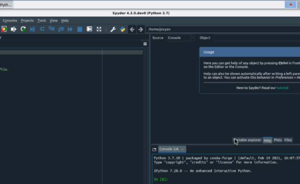The height and width of the screenshot is (184, 300).
Task: Click the IPython 7.20.0 text line in the console
Action: pos(203,171)
